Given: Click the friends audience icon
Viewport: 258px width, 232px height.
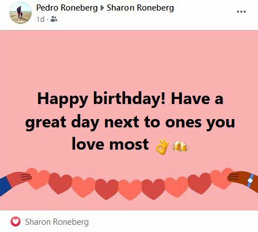Looking at the screenshot, I should 54,19.
